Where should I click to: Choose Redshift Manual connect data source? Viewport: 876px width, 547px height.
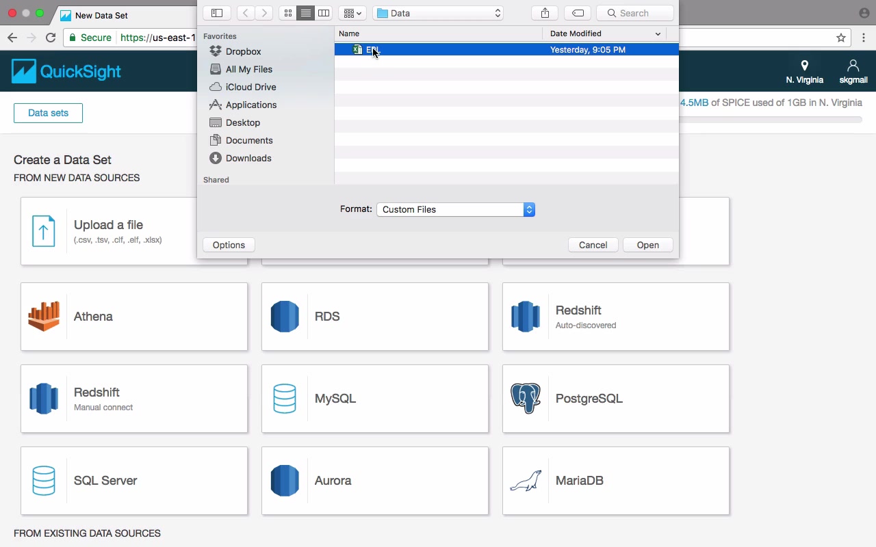click(134, 399)
